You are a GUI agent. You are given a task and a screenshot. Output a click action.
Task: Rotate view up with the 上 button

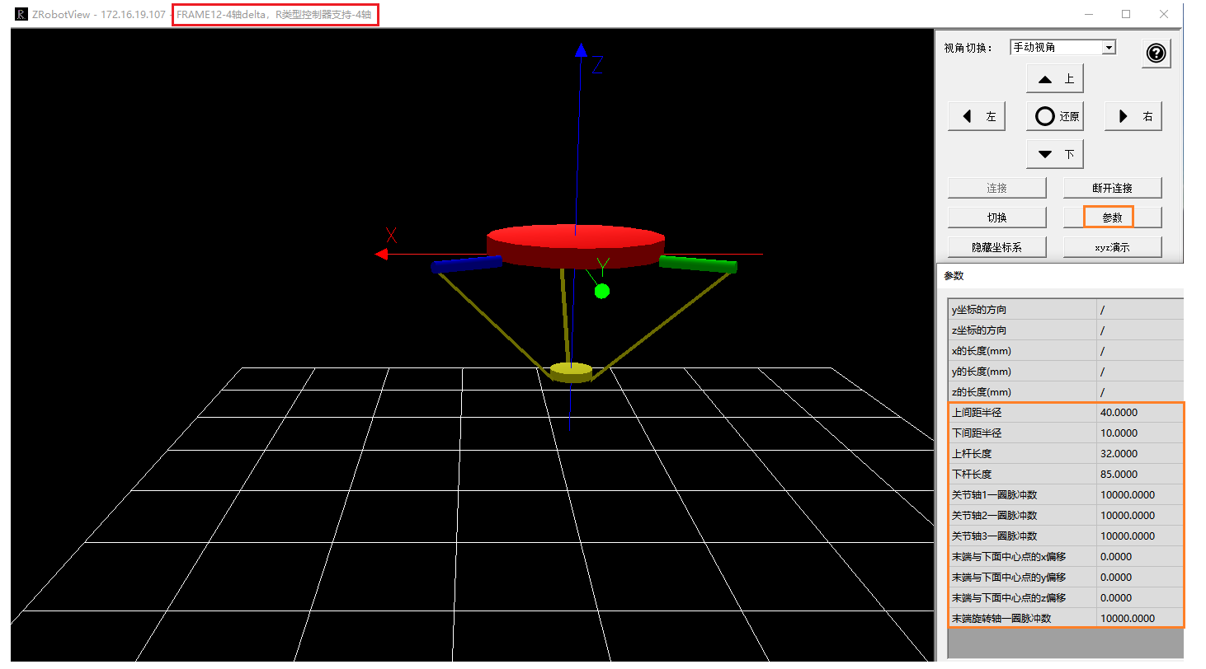click(1055, 79)
